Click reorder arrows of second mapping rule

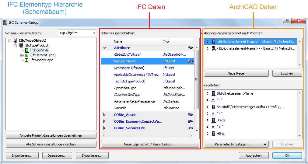(208, 48)
